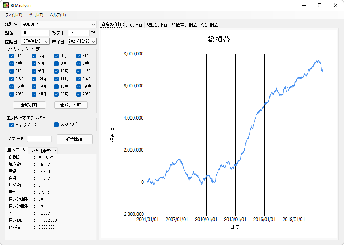
Task: Toggle the 17時 checkbox
Action: point(34,86)
